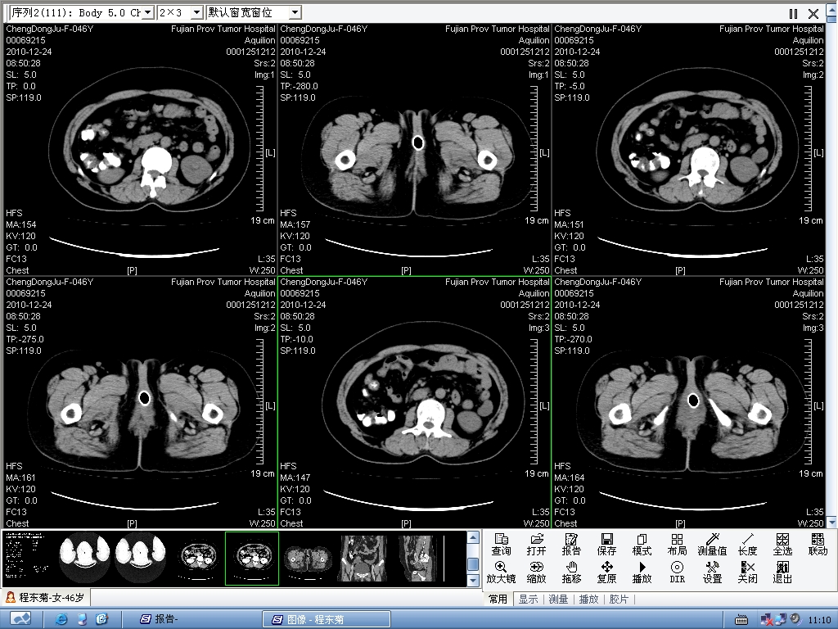Click the volume tray icon
This screenshot has width=838, height=629.
795,619
